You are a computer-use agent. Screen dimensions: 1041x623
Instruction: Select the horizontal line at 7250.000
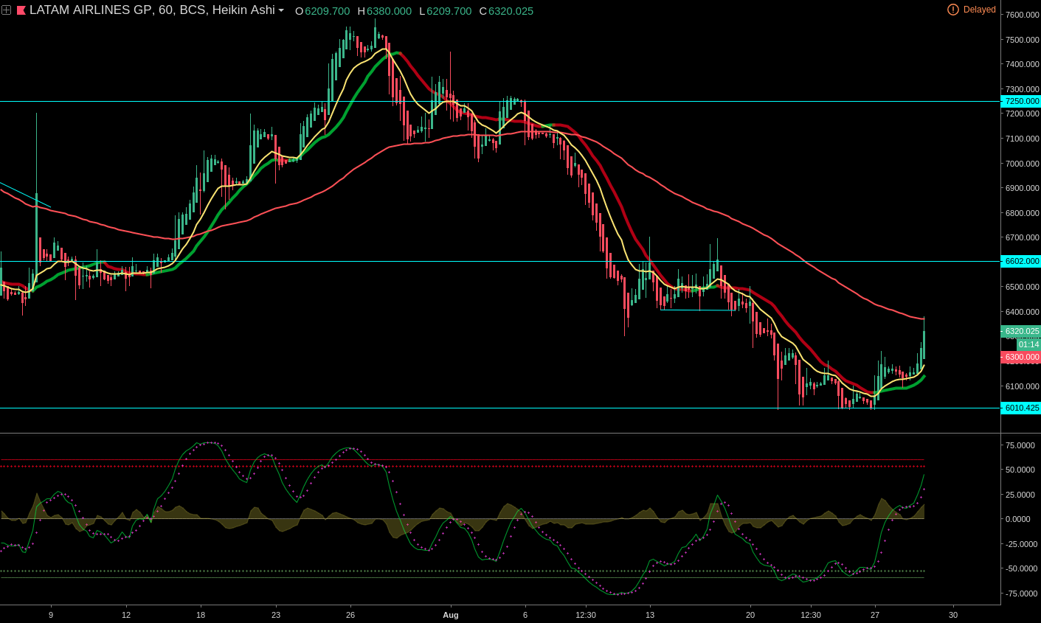499,101
